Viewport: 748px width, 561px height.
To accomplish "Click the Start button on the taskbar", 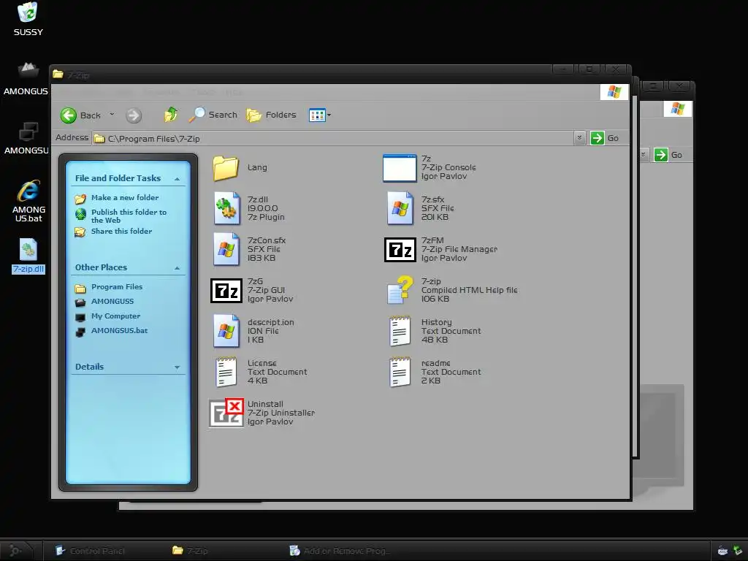I will pos(16,551).
